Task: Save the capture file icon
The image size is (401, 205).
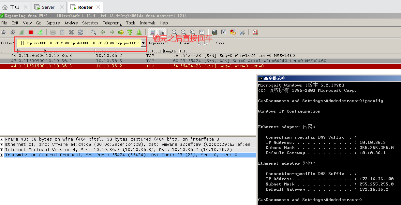Action: (62, 32)
